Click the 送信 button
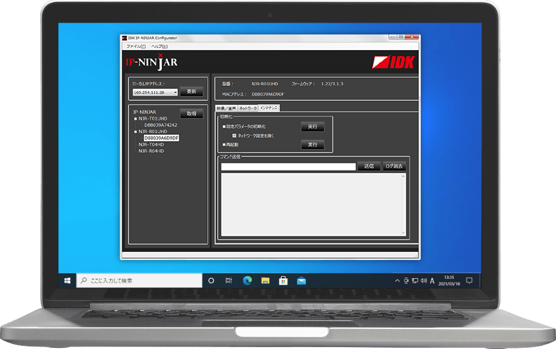Image resolution: width=556 pixels, height=349 pixels. (x=369, y=166)
